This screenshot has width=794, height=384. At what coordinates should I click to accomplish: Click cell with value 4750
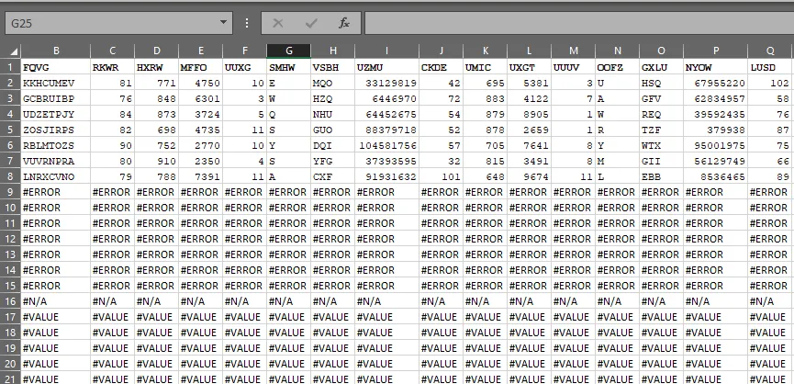(200, 83)
